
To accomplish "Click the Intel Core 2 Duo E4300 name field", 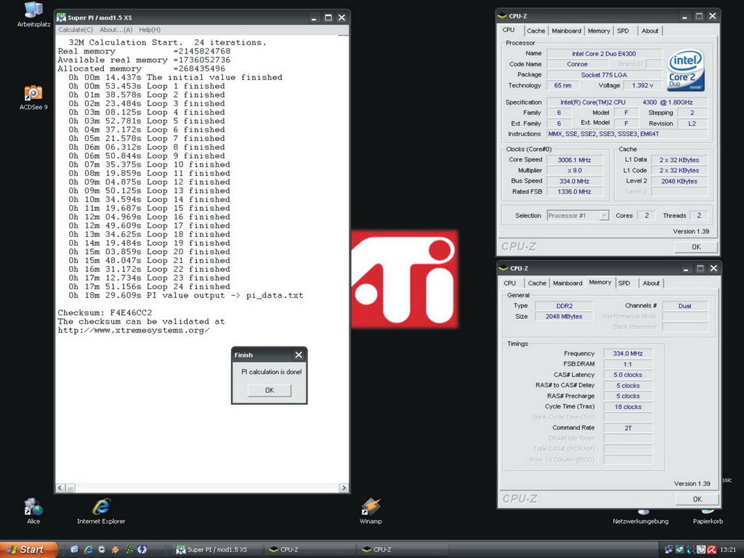I will 604,54.
